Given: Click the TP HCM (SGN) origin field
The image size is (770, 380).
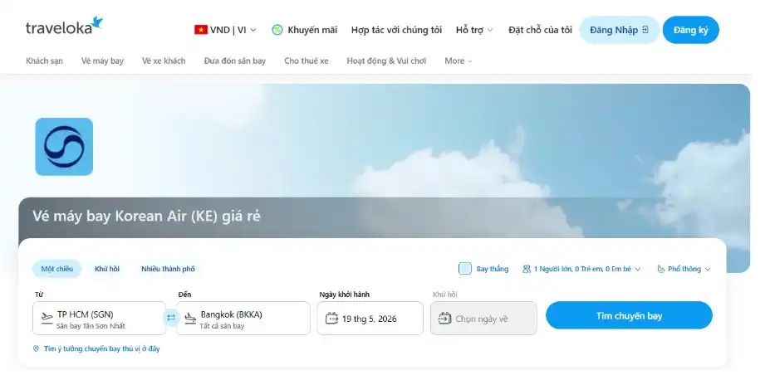Looking at the screenshot, I should (100, 319).
